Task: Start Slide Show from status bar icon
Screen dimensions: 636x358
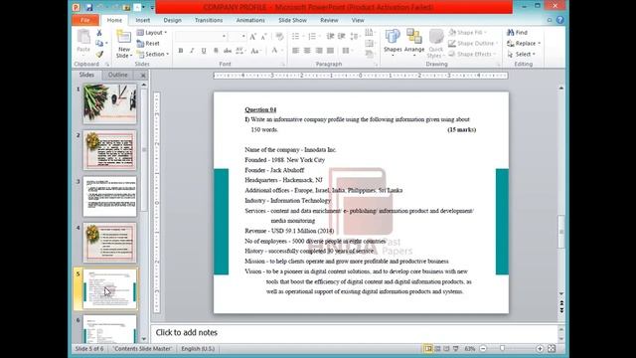Action: pyautogui.click(x=456, y=349)
